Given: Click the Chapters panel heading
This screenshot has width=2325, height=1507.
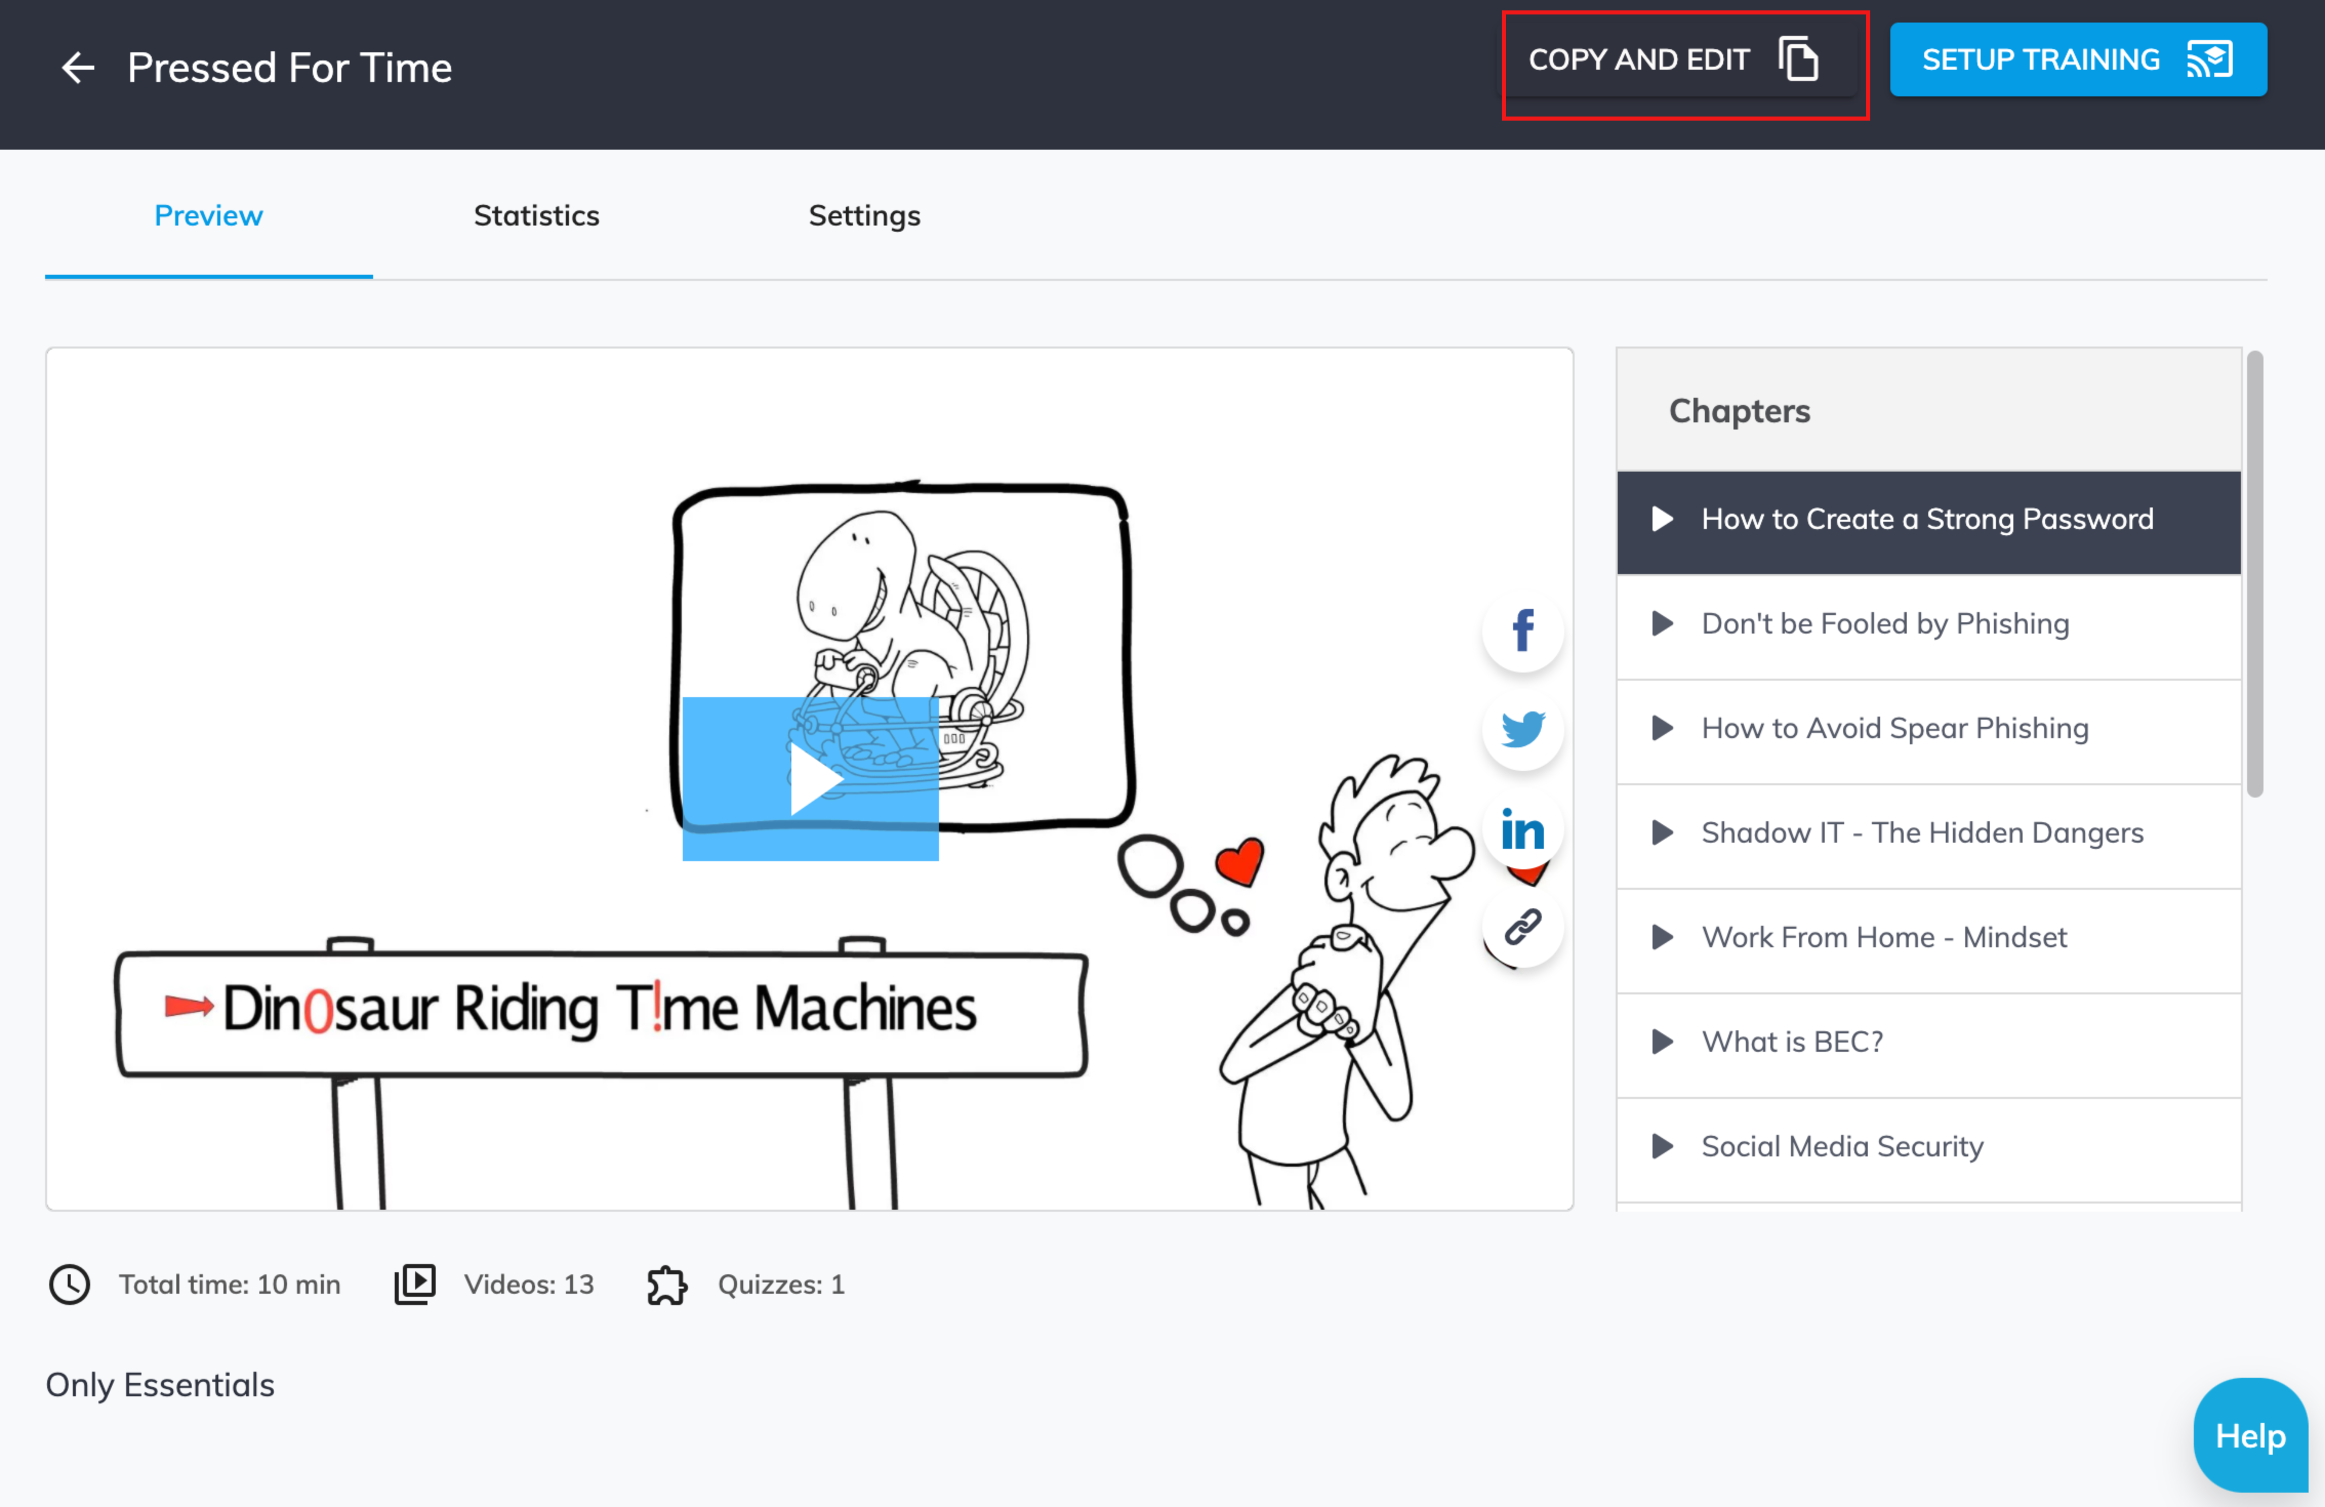Looking at the screenshot, I should pos(1739,410).
